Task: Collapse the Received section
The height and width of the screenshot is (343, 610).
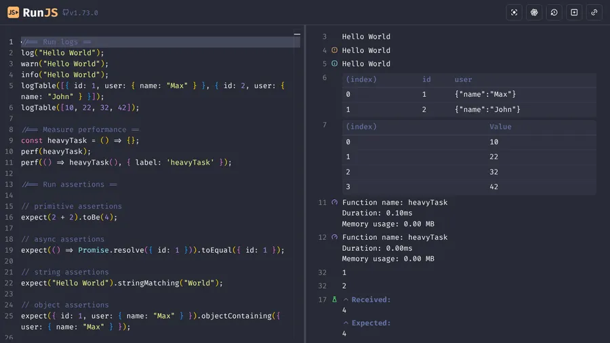Action: tap(346, 300)
